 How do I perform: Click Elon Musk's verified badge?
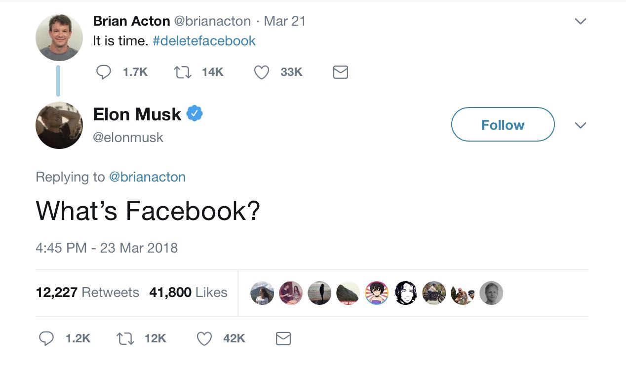point(195,114)
